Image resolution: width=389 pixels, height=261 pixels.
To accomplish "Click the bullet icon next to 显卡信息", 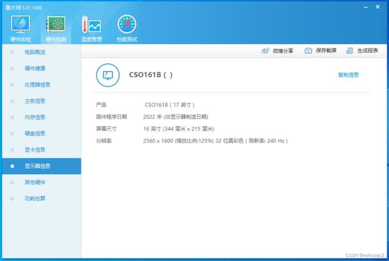I will [x=12, y=150].
